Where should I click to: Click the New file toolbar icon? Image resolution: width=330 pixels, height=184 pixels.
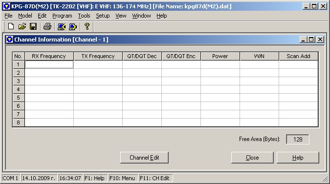11,26
